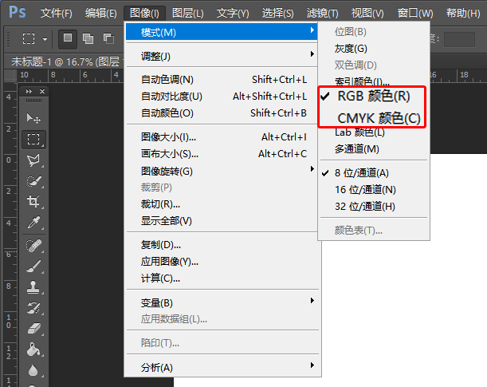Select the Rectangular Marquee tool in toolbox

(33, 140)
